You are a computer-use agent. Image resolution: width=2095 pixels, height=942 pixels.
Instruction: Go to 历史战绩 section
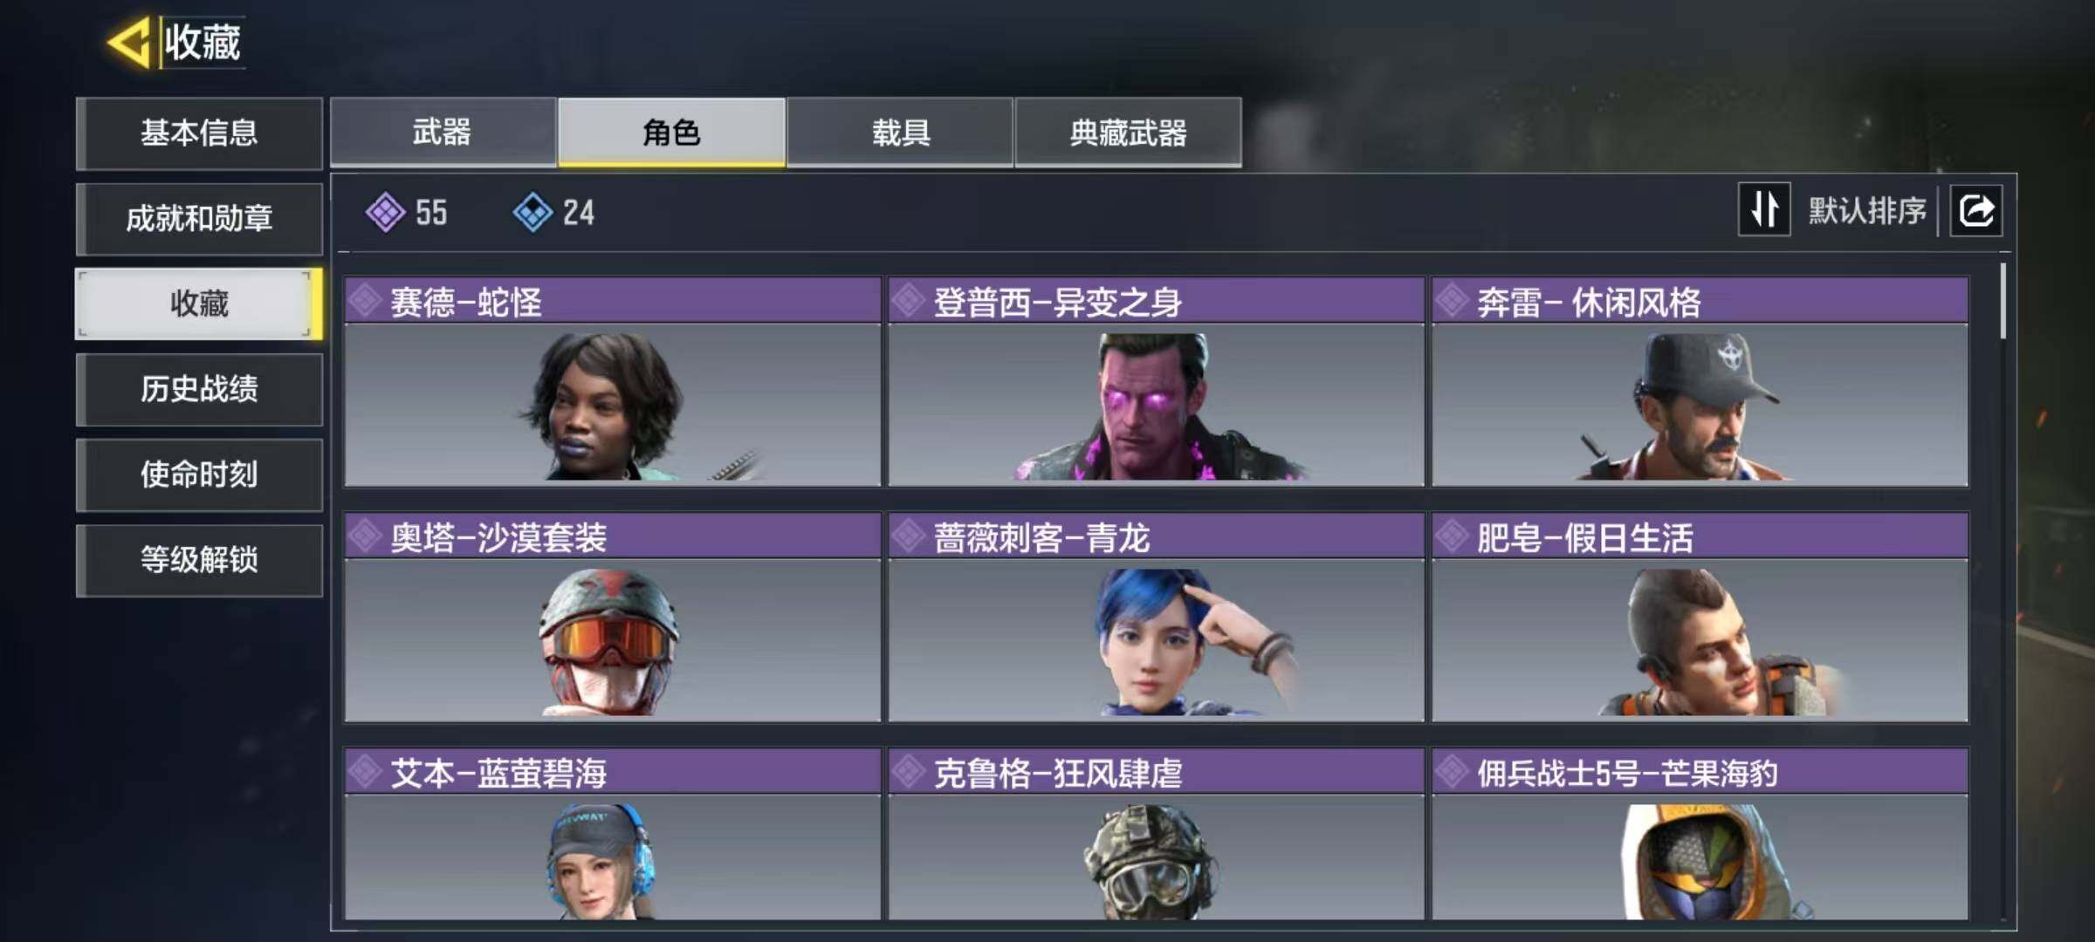pyautogui.click(x=199, y=389)
